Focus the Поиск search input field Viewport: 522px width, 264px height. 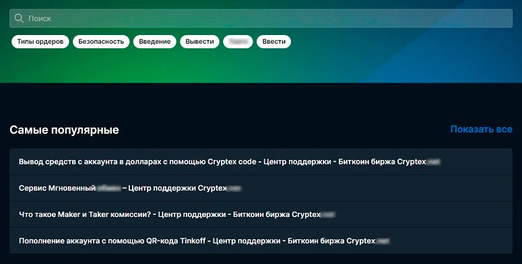tap(261, 18)
